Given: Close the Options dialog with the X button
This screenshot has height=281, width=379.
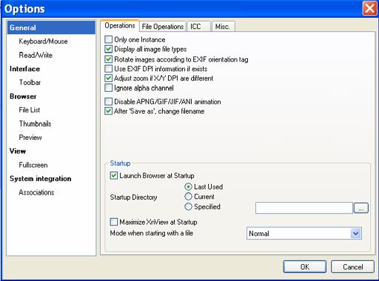Looking at the screenshot, I should coord(369,8).
